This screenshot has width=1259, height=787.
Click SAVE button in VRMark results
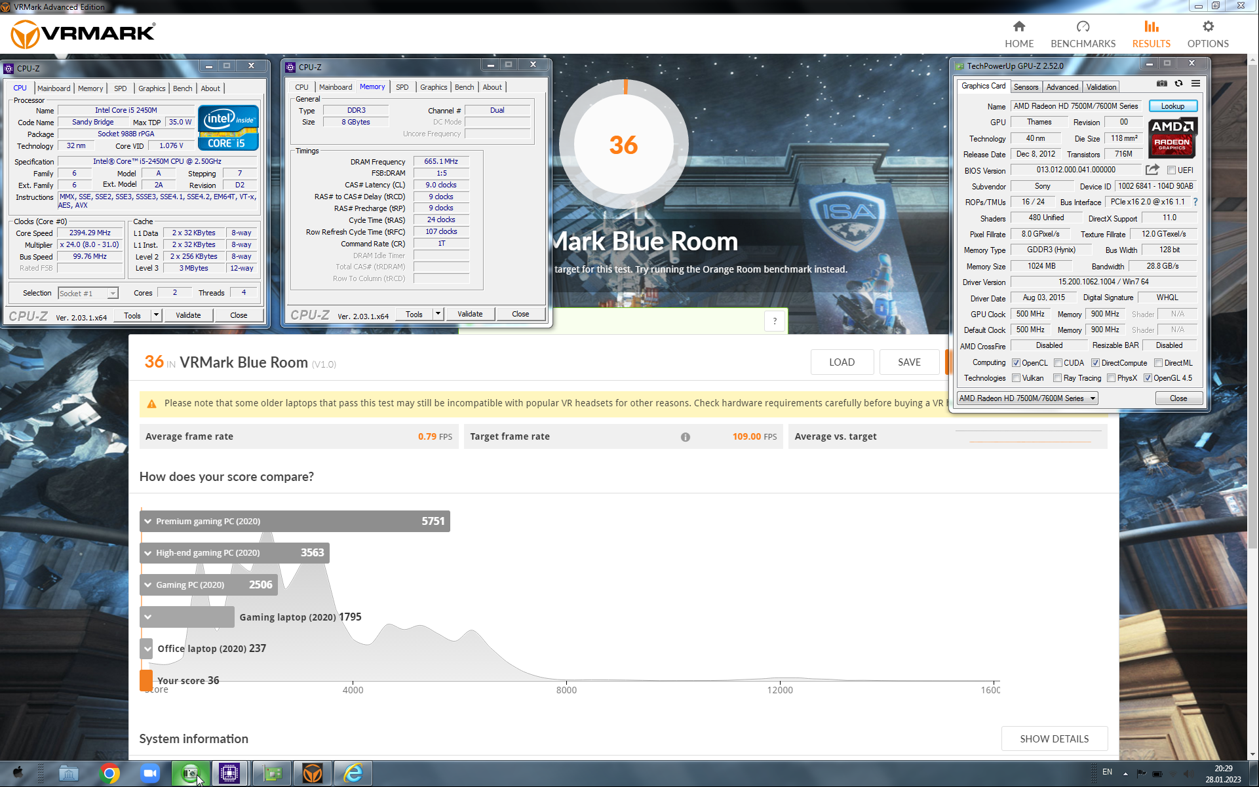pos(909,362)
